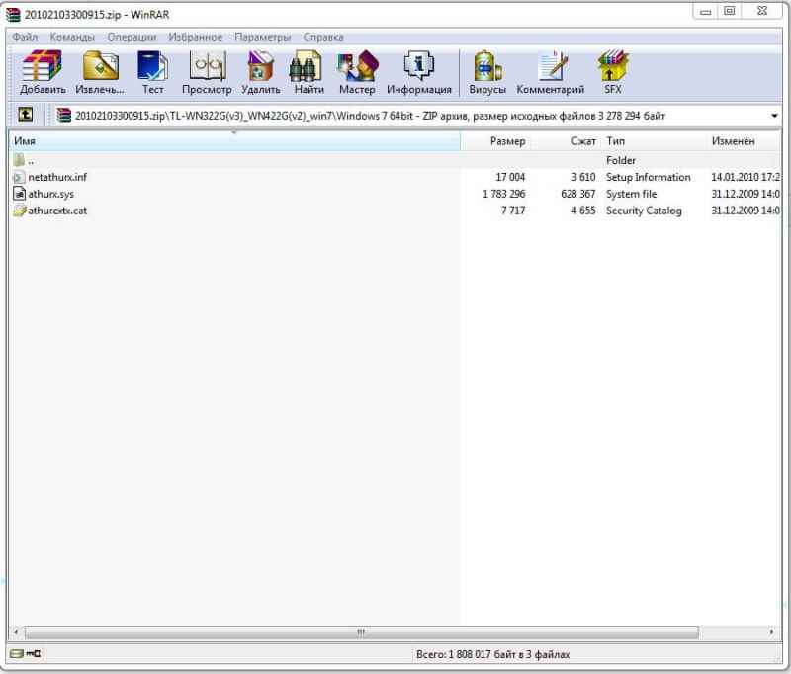Select the parent folder '..' icon
The height and width of the screenshot is (674, 791).
tap(19, 160)
